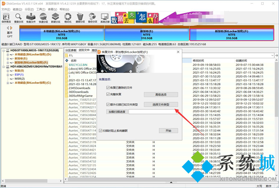
Task: Open the Search Partition (搜索分区) magnifier tool
Action: [18, 18]
